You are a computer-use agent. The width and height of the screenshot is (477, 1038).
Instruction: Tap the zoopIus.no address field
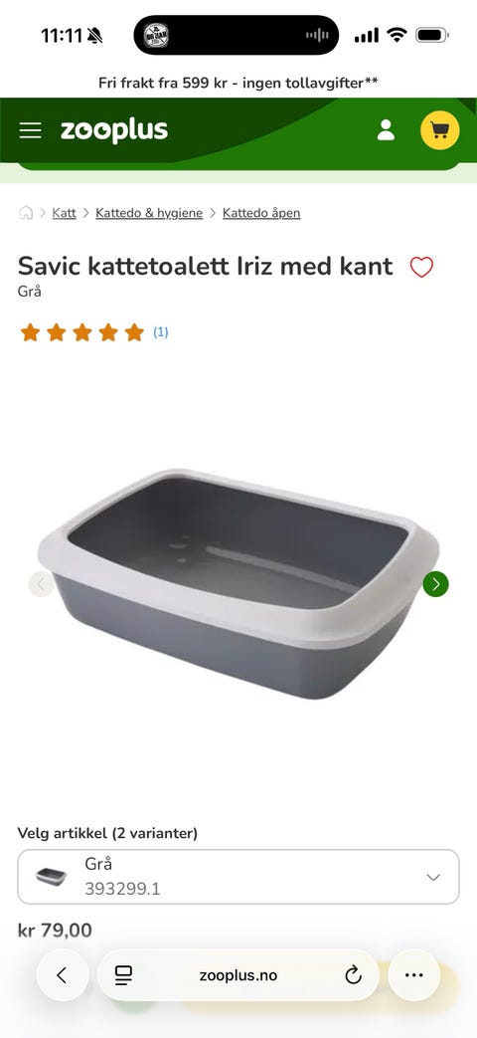coord(238,975)
